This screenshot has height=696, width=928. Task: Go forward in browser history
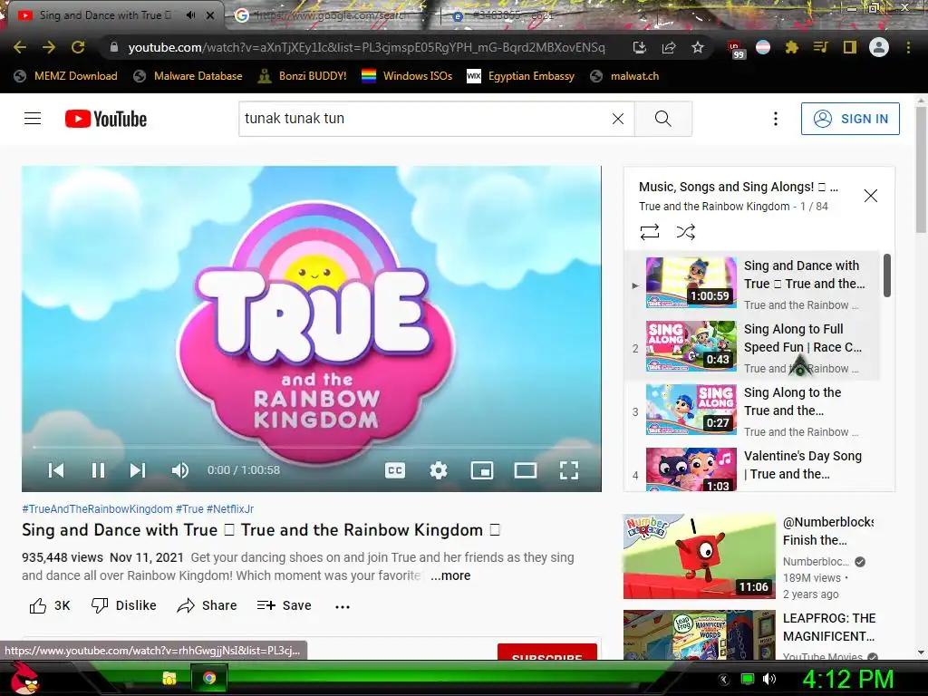pyautogui.click(x=49, y=47)
